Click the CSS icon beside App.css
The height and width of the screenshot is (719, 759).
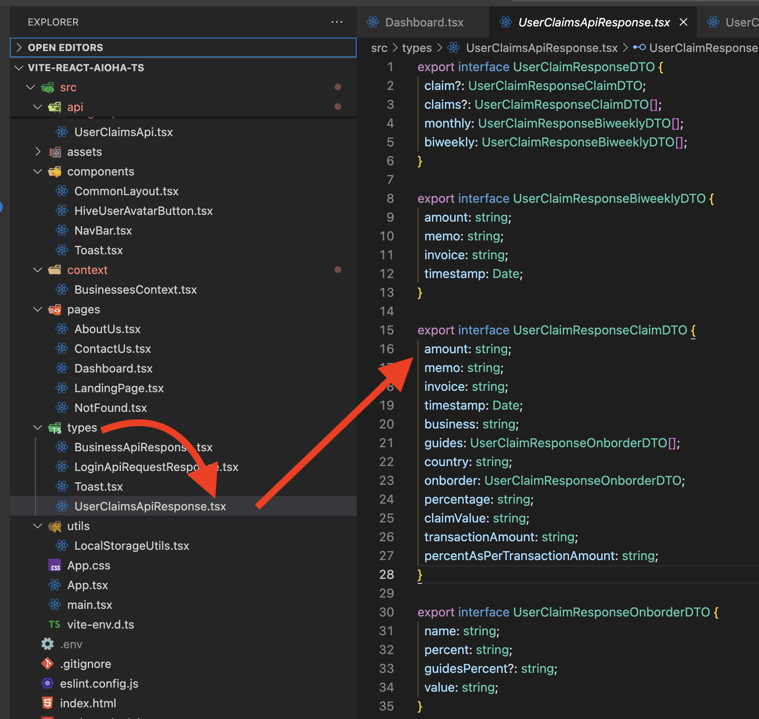click(x=55, y=565)
